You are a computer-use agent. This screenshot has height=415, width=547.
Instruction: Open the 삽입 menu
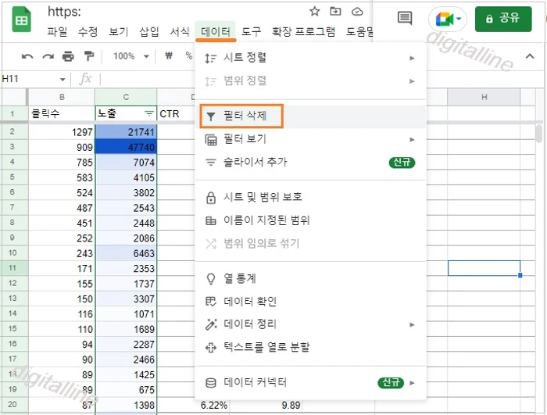[149, 32]
